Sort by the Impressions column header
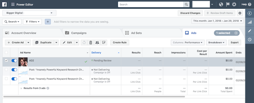The image size is (254, 103). click(x=175, y=53)
